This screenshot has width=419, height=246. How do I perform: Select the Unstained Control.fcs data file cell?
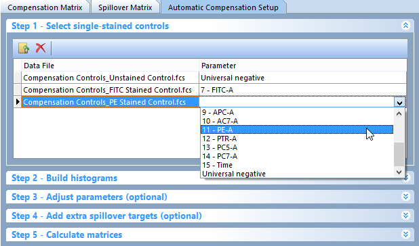[x=110, y=78]
